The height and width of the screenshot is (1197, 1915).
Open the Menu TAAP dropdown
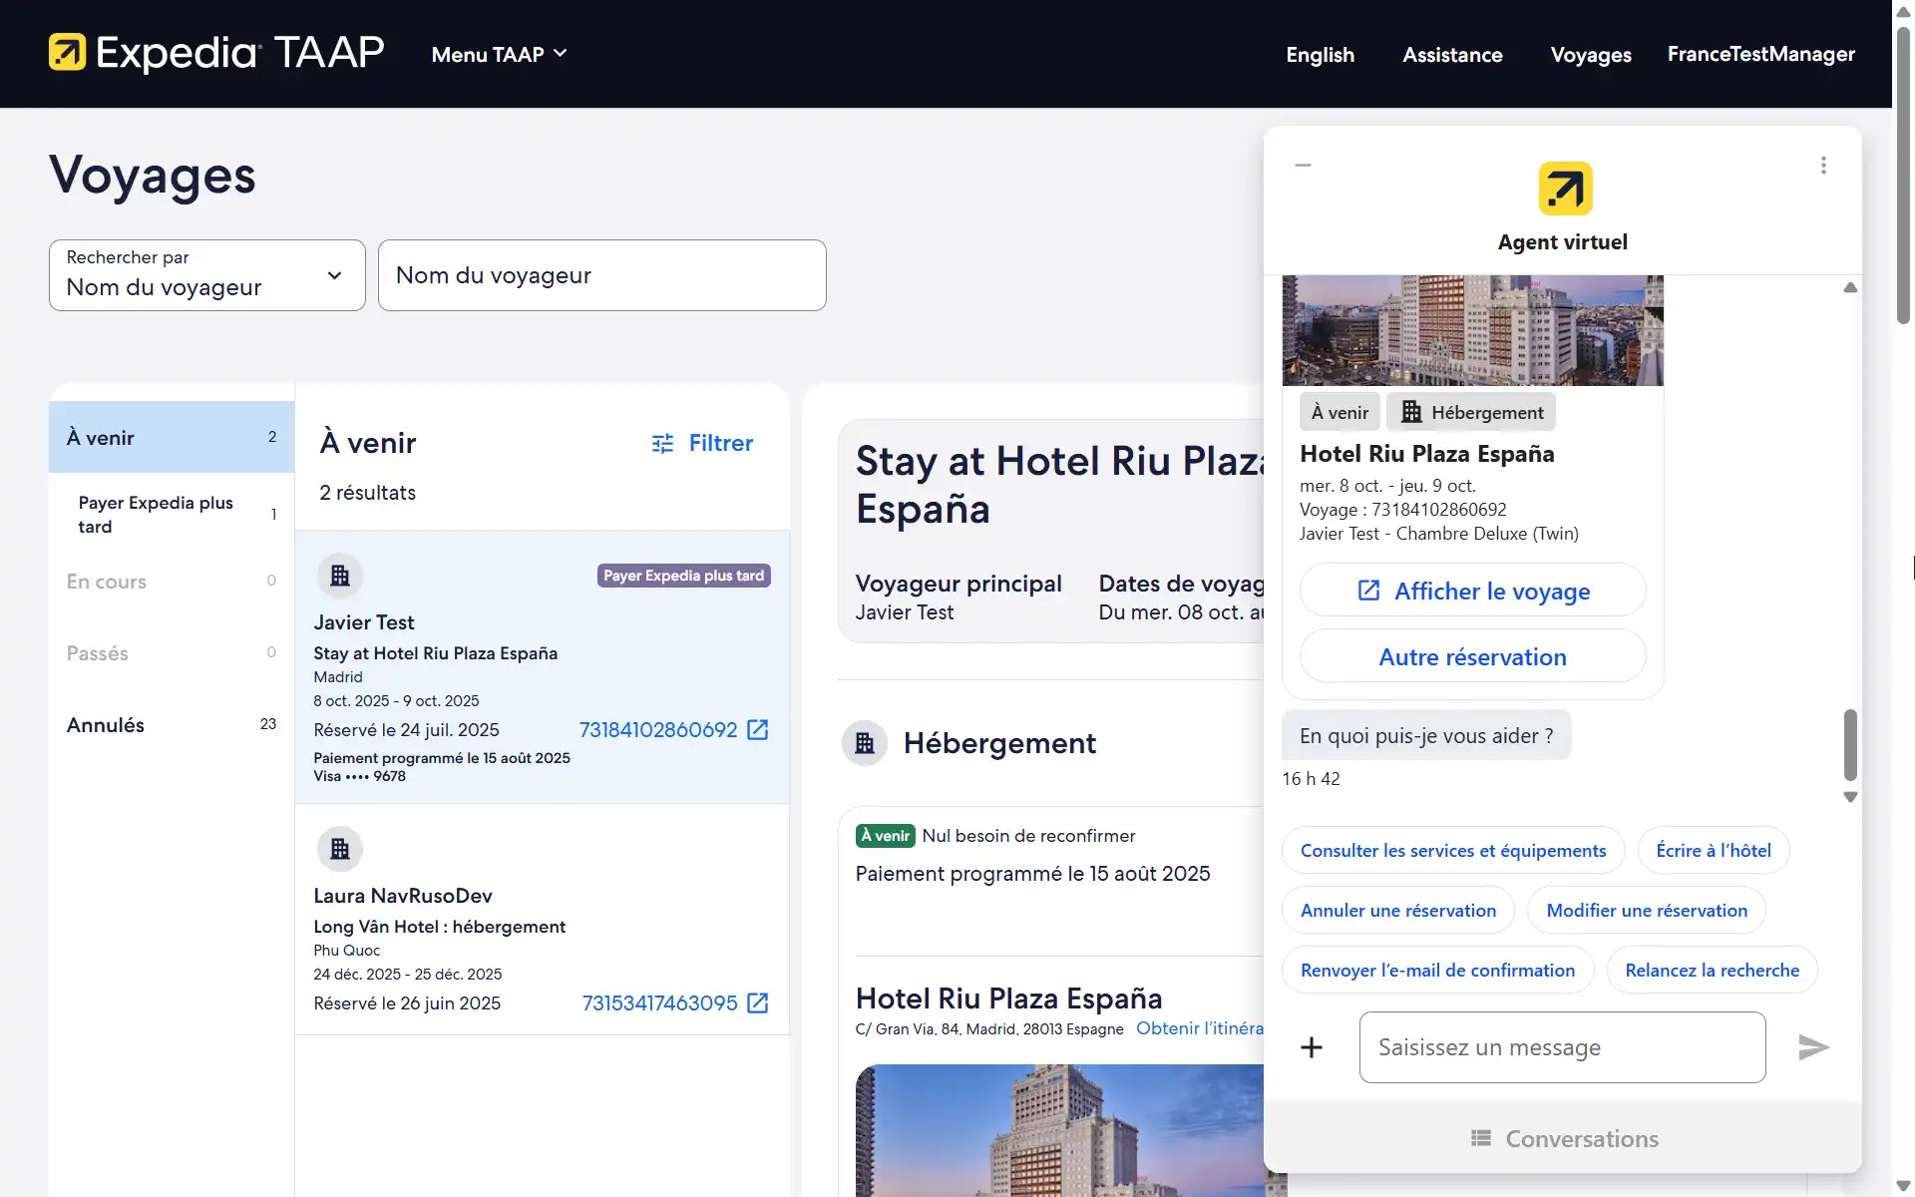[499, 55]
